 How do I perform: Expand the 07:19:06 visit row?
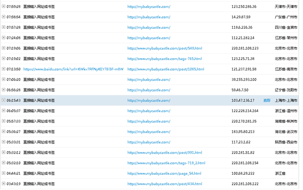point(4,48)
